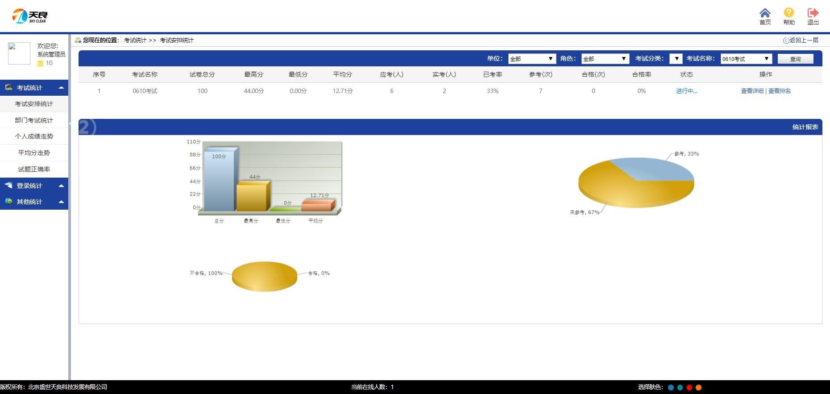Collapse the sidebar using splitter arrow

tap(70, 123)
